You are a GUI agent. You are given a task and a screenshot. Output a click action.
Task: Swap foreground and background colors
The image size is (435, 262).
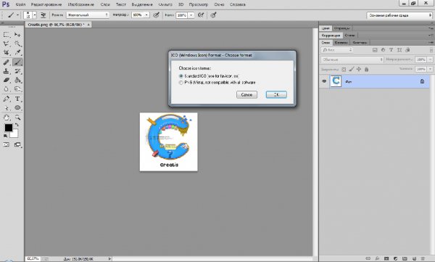17,125
